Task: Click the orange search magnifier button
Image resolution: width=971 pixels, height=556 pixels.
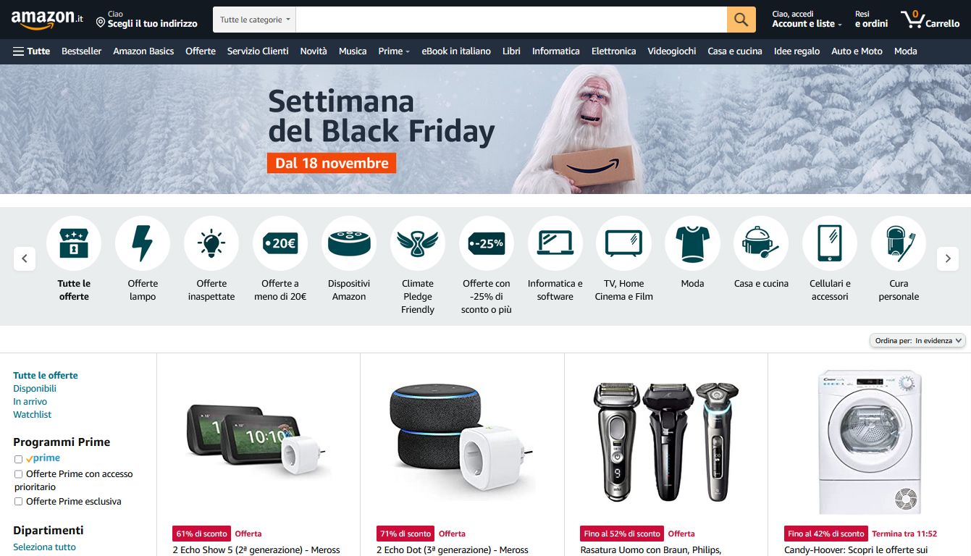Action: click(741, 20)
